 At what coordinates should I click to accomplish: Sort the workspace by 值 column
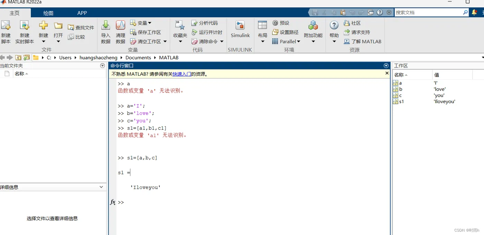point(452,75)
